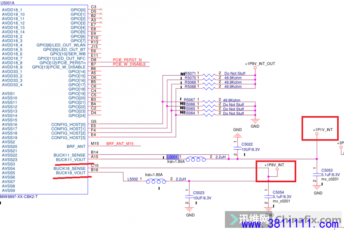Select capacitor reference C5022
Screen dimensions: 344x230
pyautogui.click(x=247, y=144)
